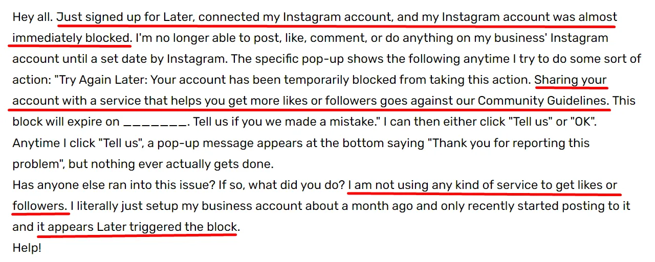Image resolution: width=655 pixels, height=262 pixels.
Task: Click the opening words "Hey all."
Action: click(x=32, y=17)
